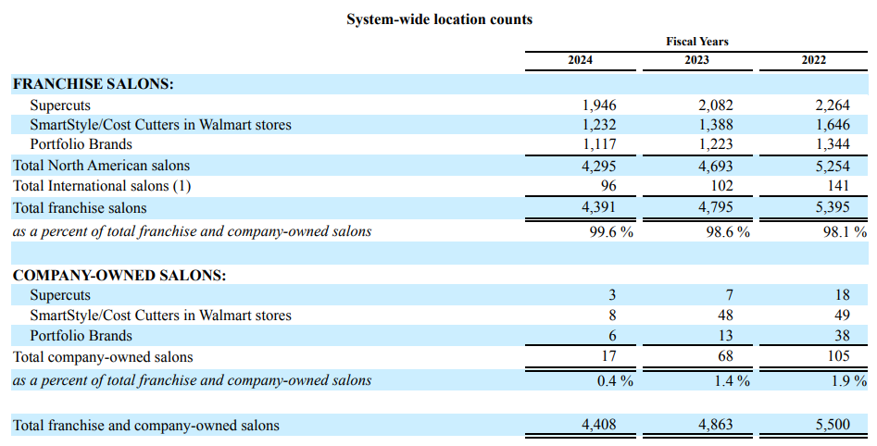Screen dimensions: 877x446
Task: Click the 0.4 % value
Action: pyautogui.click(x=615, y=380)
